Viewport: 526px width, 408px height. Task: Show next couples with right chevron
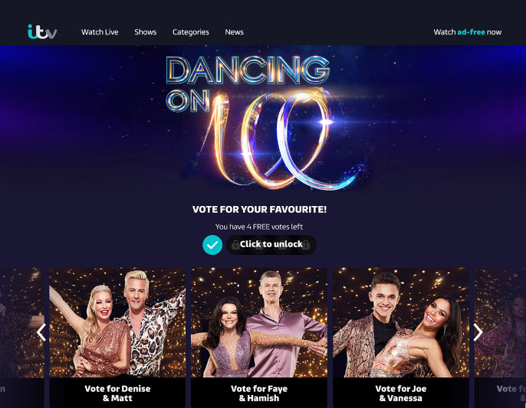click(x=478, y=332)
